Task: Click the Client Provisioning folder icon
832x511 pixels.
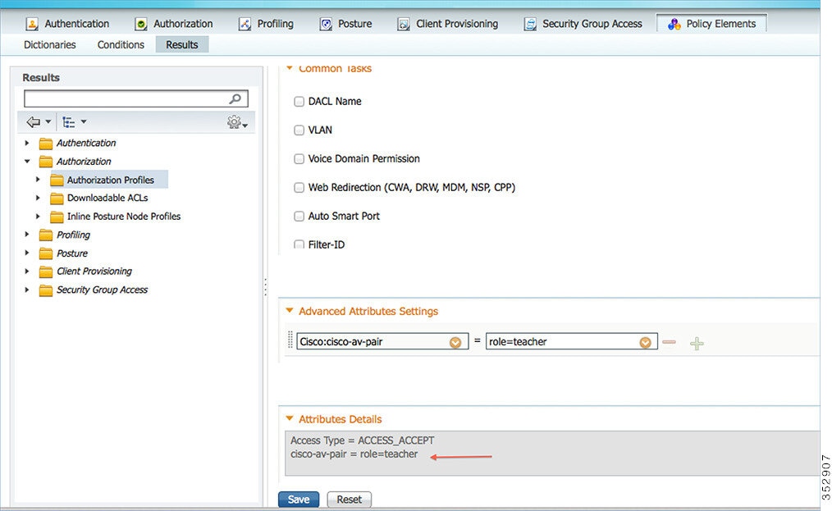Action: pos(46,271)
